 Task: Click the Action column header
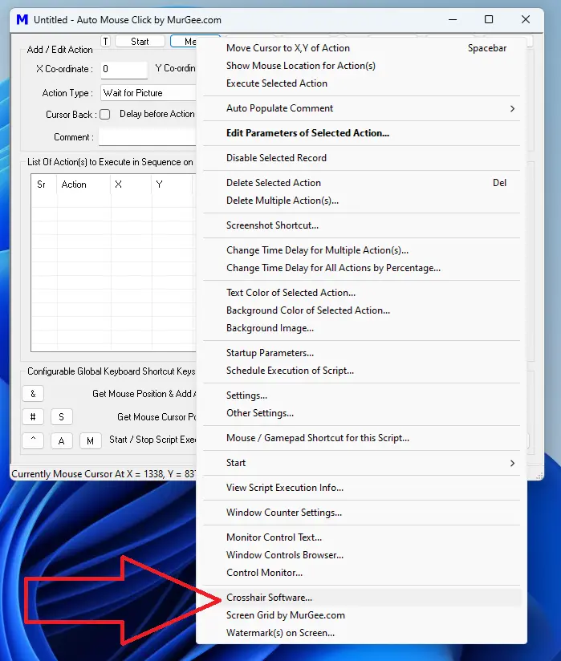tap(84, 185)
